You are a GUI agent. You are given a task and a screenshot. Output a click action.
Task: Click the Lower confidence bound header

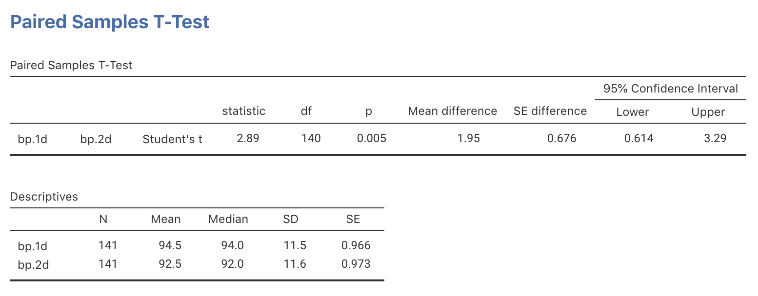632,112
